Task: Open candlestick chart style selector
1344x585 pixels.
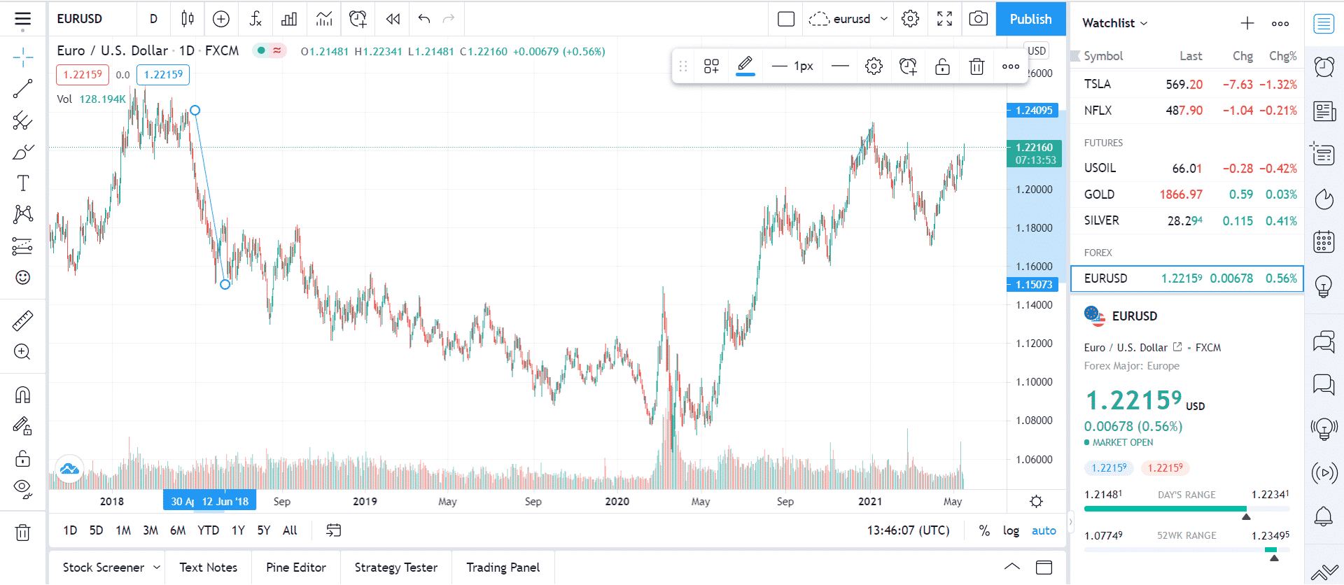Action: pos(188,19)
